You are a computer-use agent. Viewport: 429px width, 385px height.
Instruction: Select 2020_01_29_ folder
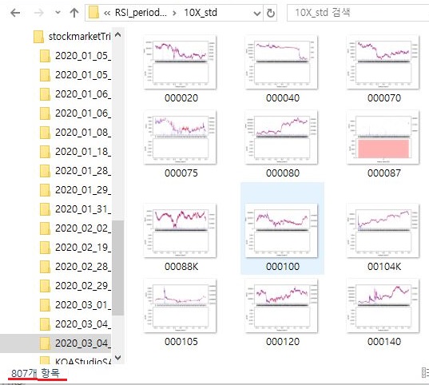pyautogui.click(x=75, y=190)
